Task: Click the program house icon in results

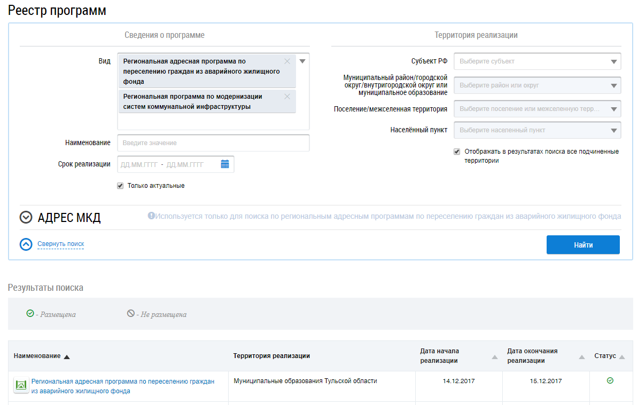Action: click(x=21, y=385)
